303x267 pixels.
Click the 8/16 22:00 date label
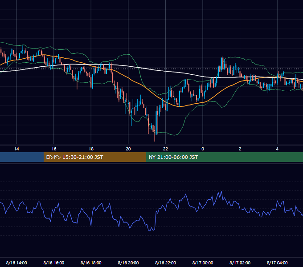pyautogui.click(x=165, y=263)
